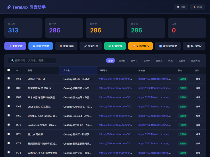Open 设置 settings
This screenshot has height=157, width=210.
pyautogui.click(x=181, y=7)
